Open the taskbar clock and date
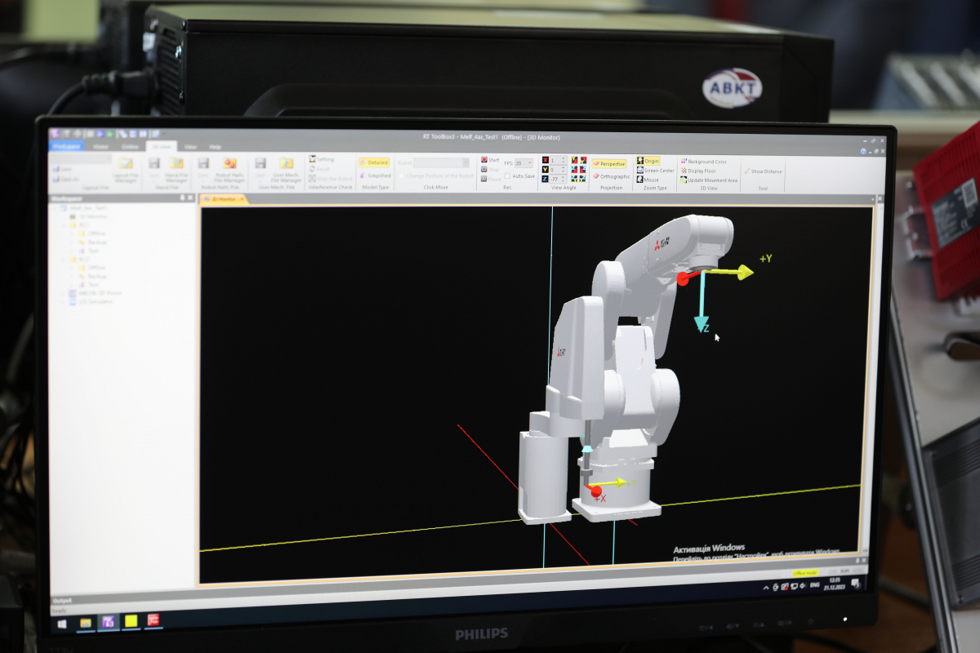 pyautogui.click(x=834, y=584)
